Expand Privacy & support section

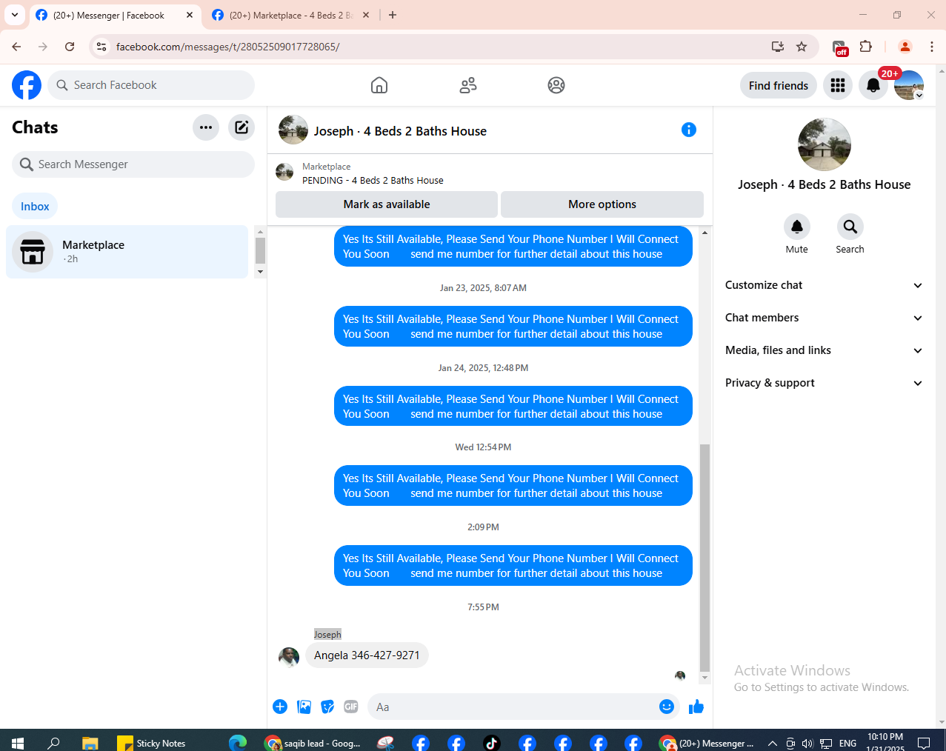(824, 383)
